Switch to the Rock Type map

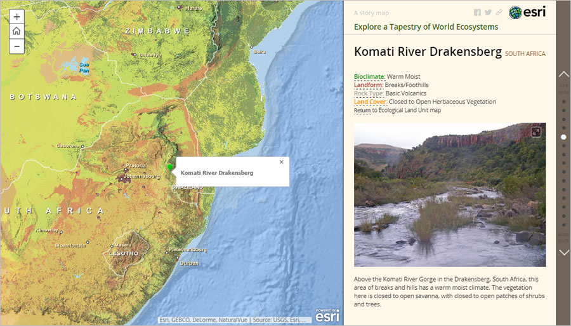tap(369, 93)
